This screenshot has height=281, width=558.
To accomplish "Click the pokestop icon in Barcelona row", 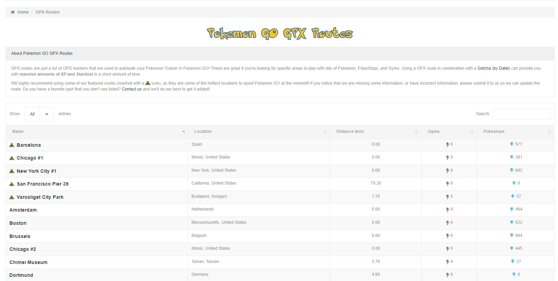I will 512,144.
